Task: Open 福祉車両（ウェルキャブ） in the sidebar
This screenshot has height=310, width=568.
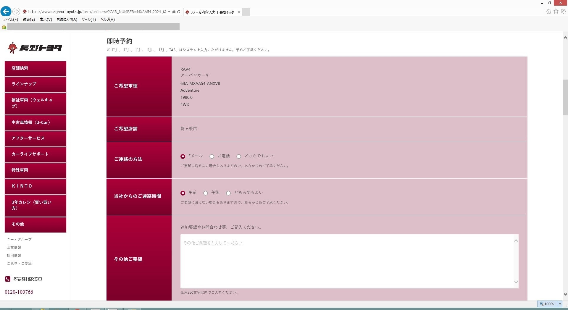Action: point(35,104)
